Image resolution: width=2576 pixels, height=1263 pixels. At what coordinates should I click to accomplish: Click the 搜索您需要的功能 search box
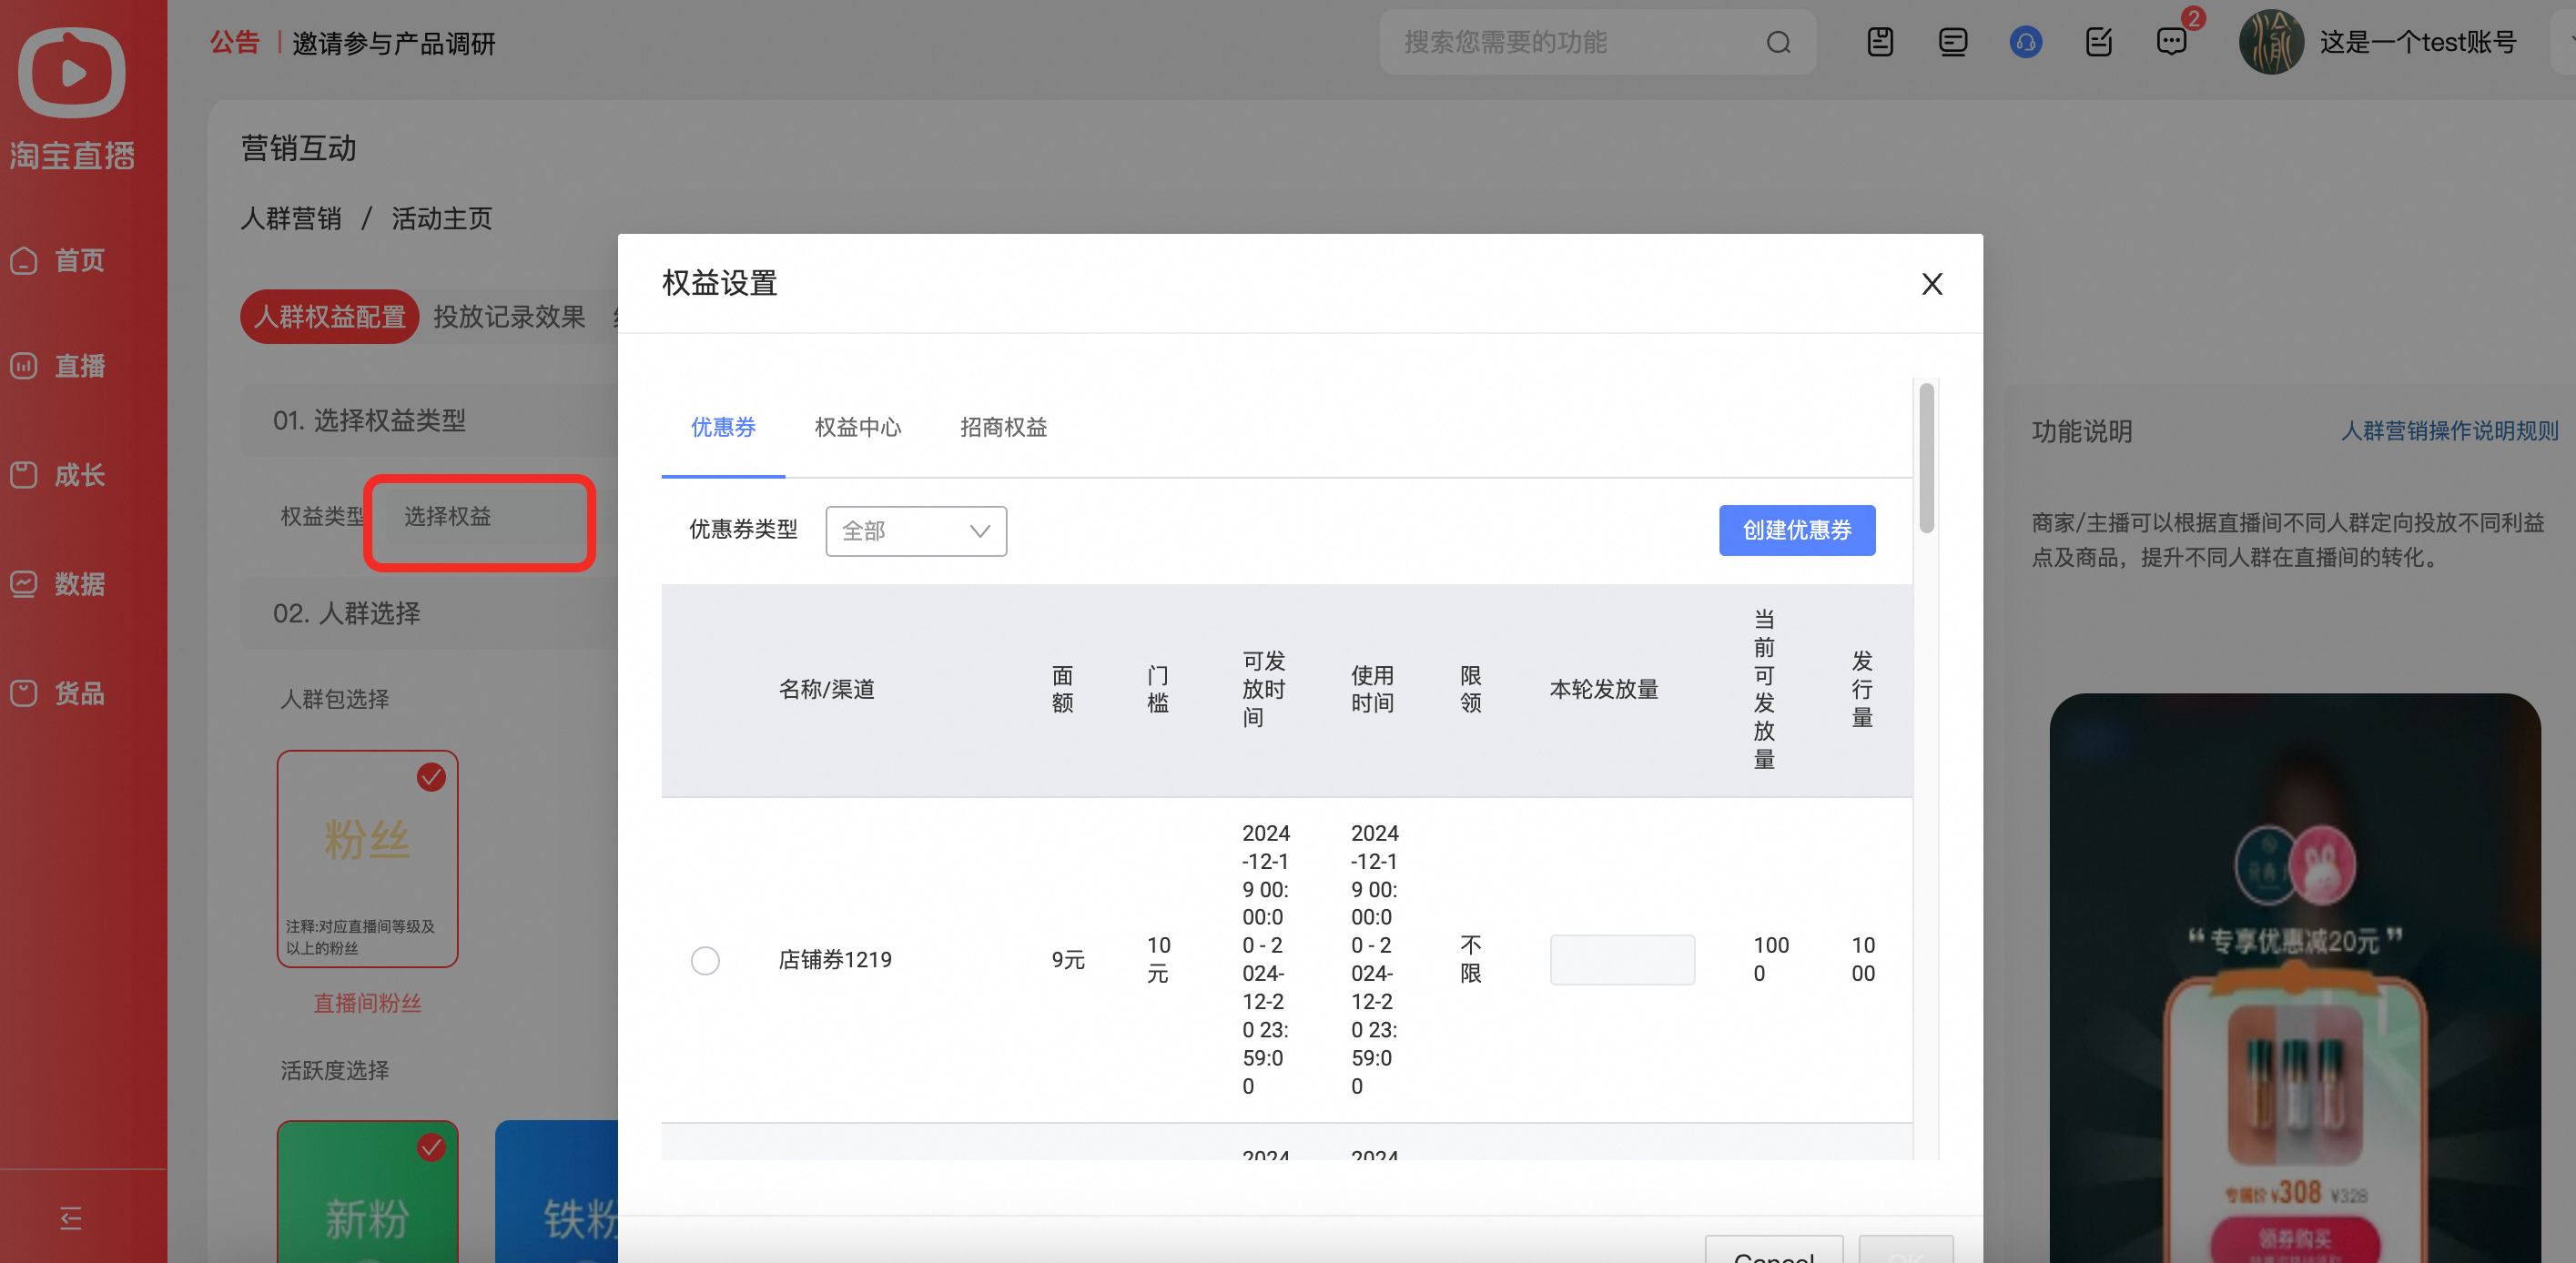coord(1598,42)
